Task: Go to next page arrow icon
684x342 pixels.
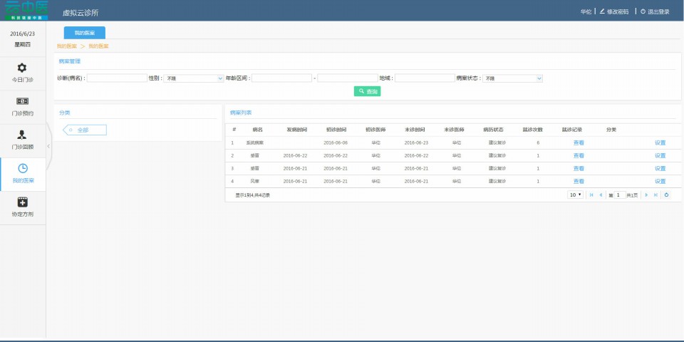Action: (646, 195)
